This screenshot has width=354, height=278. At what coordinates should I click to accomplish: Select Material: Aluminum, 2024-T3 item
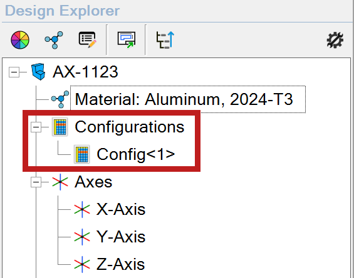[188, 99]
